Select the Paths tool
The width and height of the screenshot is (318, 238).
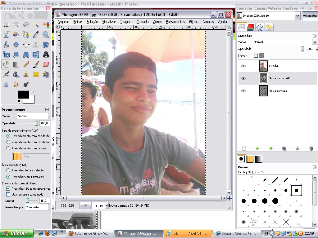click(26, 35)
